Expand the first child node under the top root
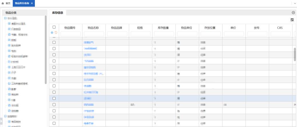This screenshot has width=297, height=127. 9,23
